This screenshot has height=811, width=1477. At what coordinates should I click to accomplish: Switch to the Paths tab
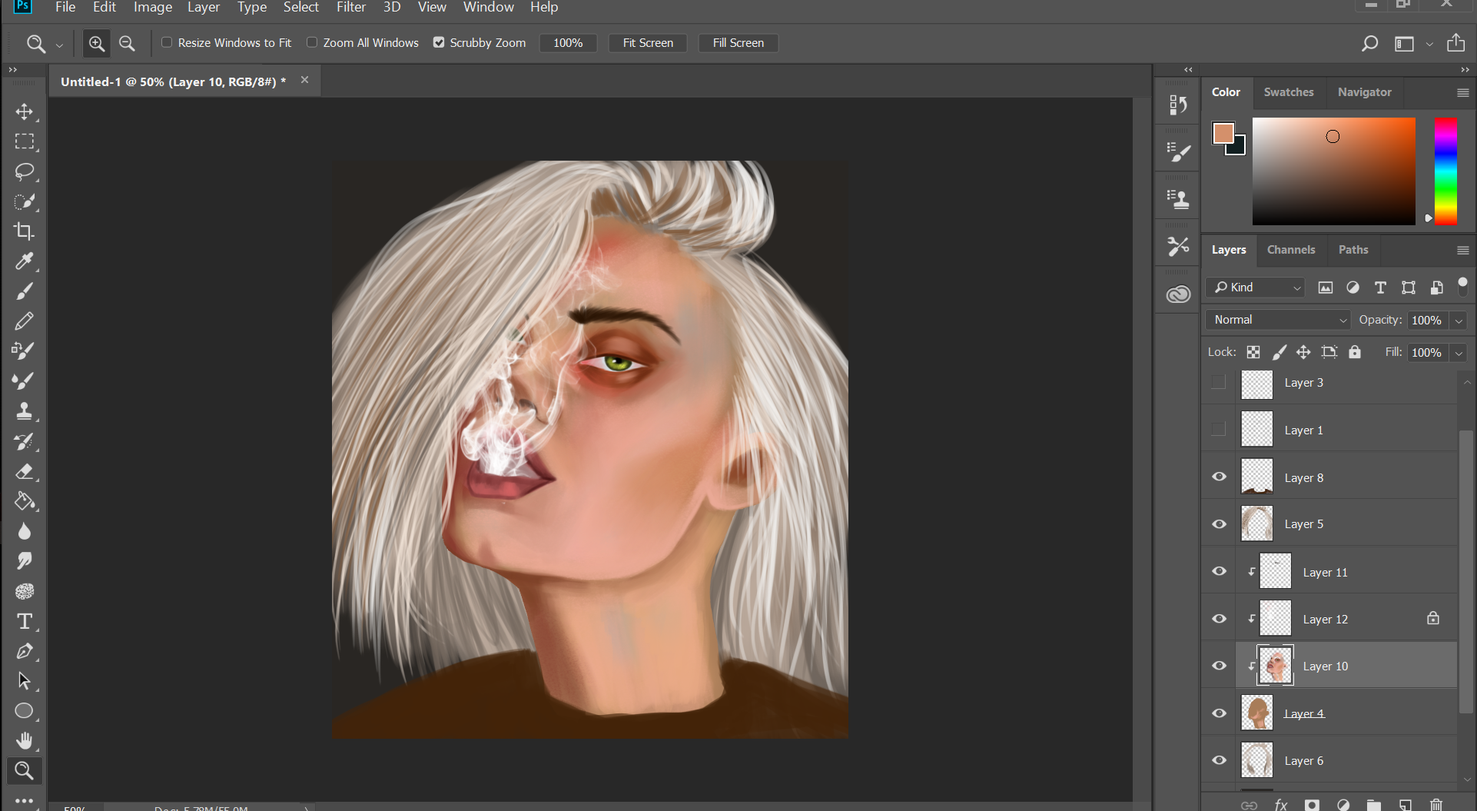coord(1353,250)
